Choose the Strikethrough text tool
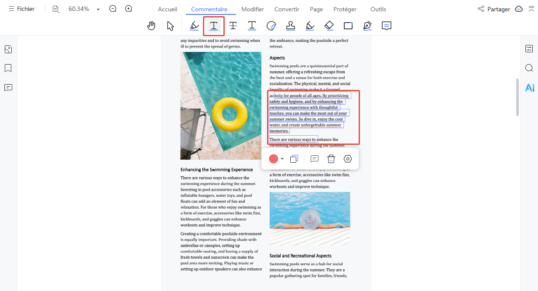Screen dimensions: 538x291 tap(233, 26)
